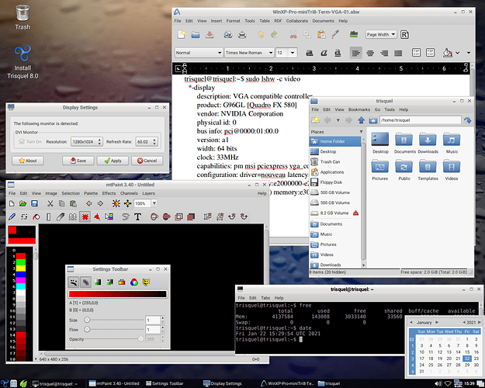The image size is (485, 388).
Task: Click the Format Painter icon in AbiWord
Action: (x=335, y=34)
